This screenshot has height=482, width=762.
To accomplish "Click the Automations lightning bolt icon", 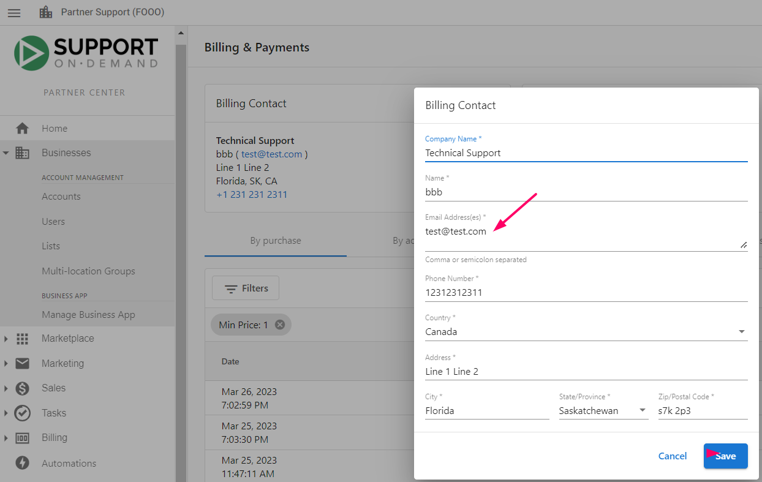I will (x=22, y=463).
